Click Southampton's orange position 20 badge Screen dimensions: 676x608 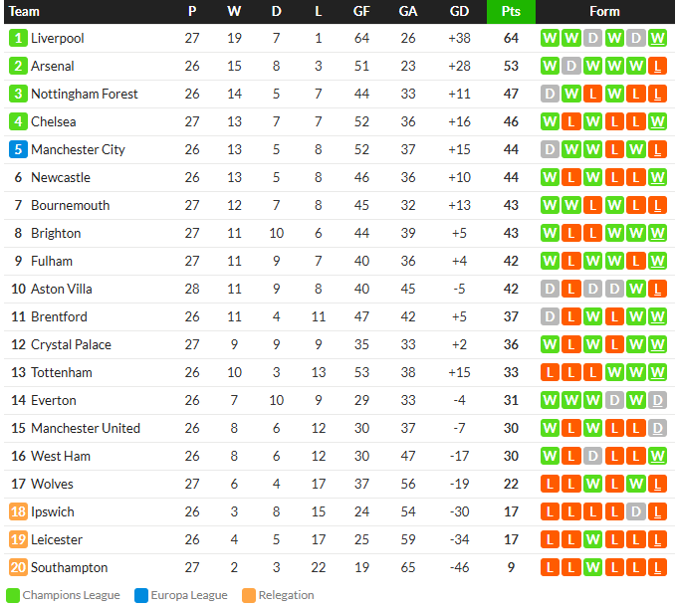coord(18,567)
